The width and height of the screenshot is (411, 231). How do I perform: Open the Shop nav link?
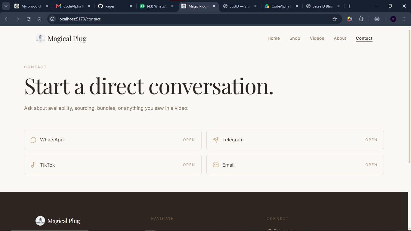click(295, 38)
